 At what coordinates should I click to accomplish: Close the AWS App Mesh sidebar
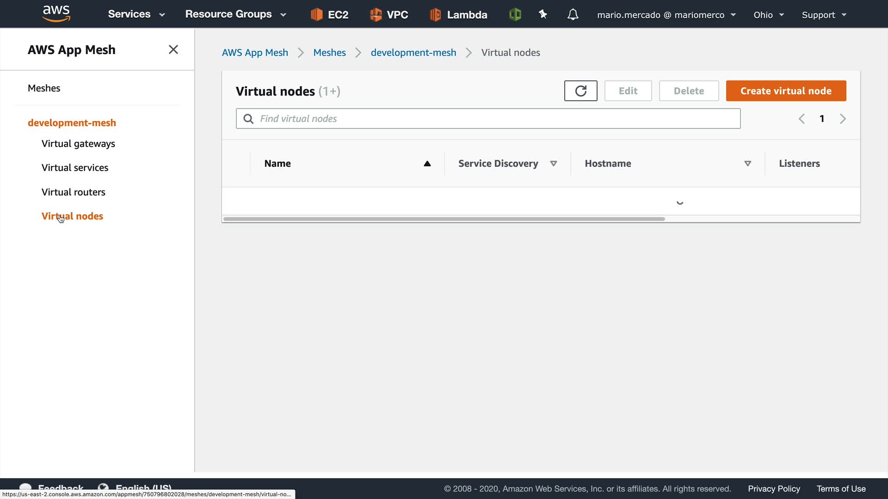173,49
